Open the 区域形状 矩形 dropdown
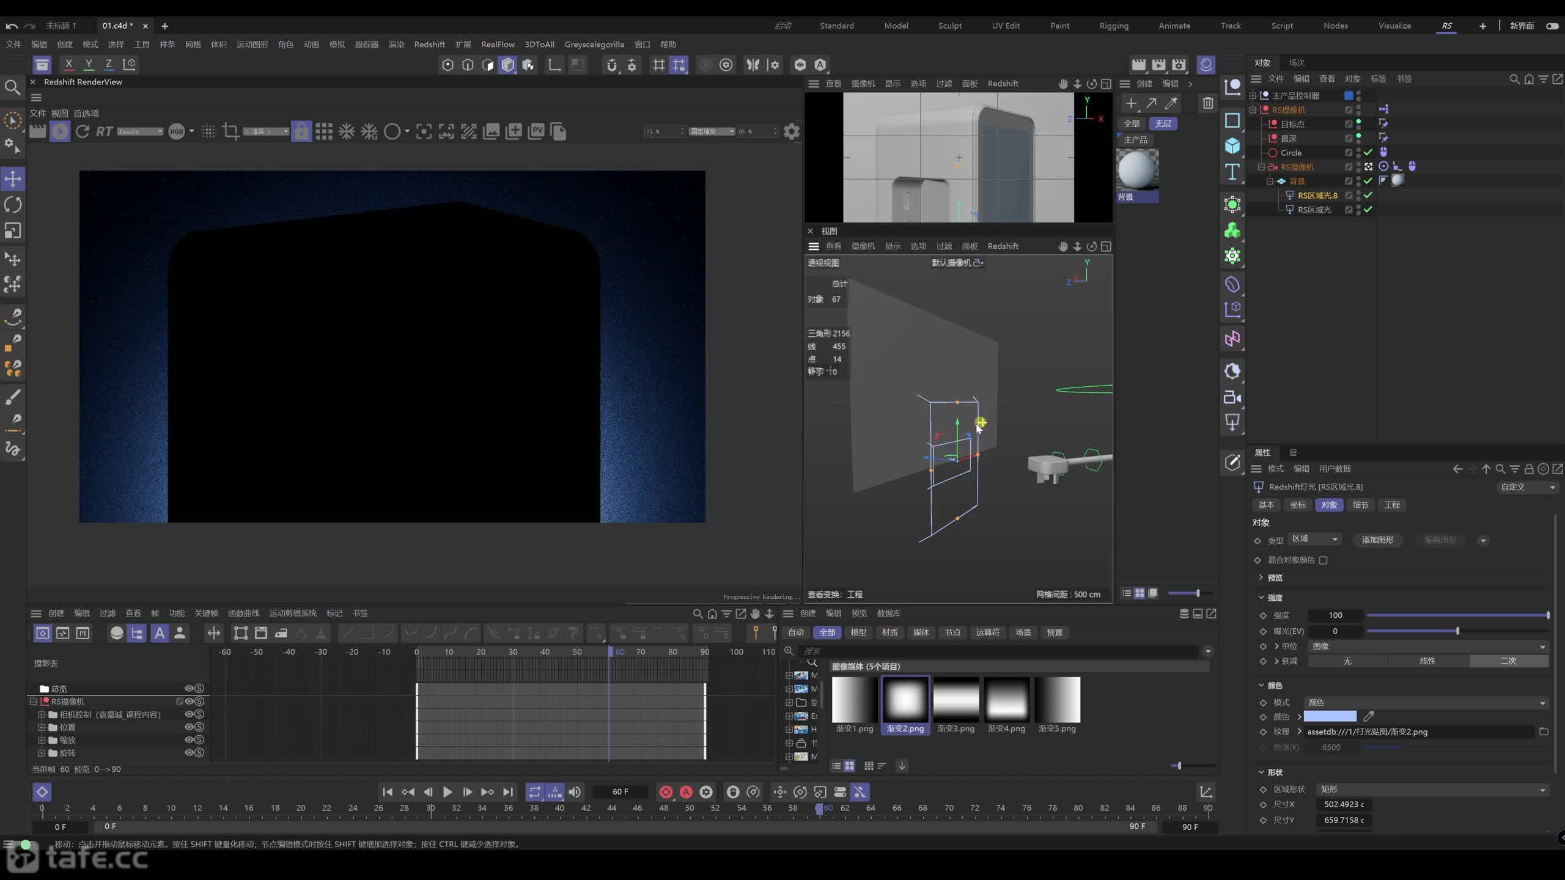The height and width of the screenshot is (880, 1565). [x=1432, y=790]
